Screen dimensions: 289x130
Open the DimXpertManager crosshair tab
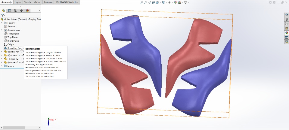(x=21, y=11)
